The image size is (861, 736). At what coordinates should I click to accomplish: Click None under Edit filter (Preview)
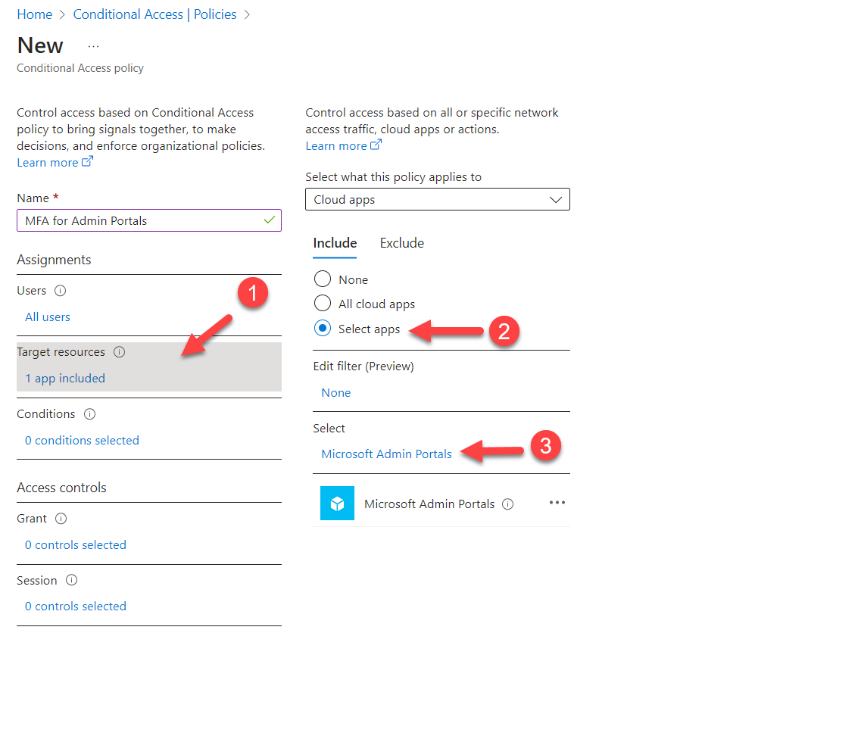[335, 392]
